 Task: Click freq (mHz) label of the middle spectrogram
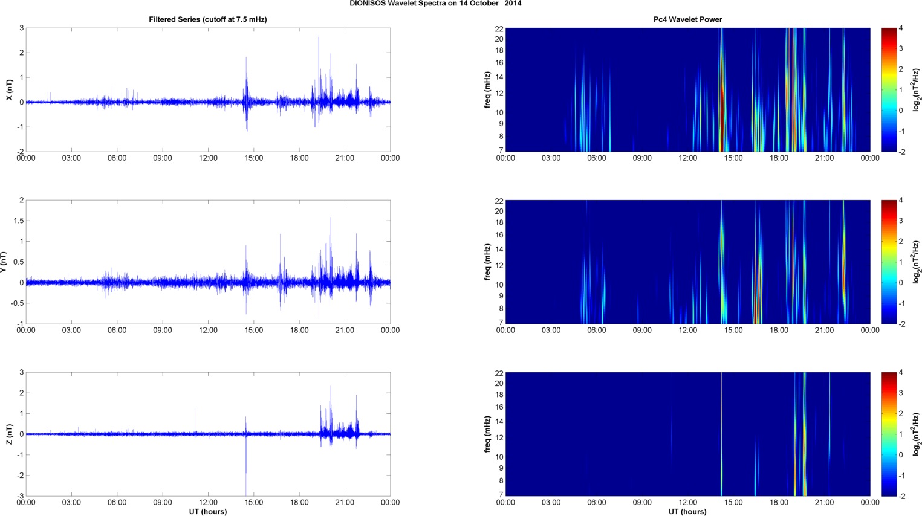tap(487, 262)
